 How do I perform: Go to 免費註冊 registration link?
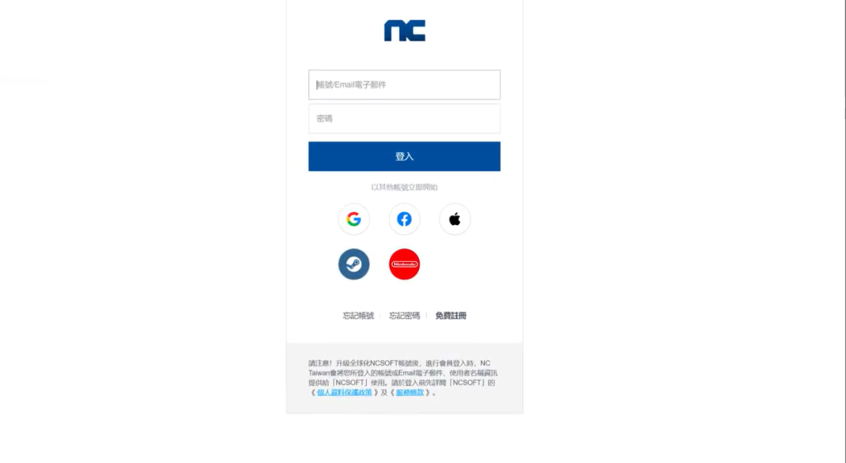point(451,316)
